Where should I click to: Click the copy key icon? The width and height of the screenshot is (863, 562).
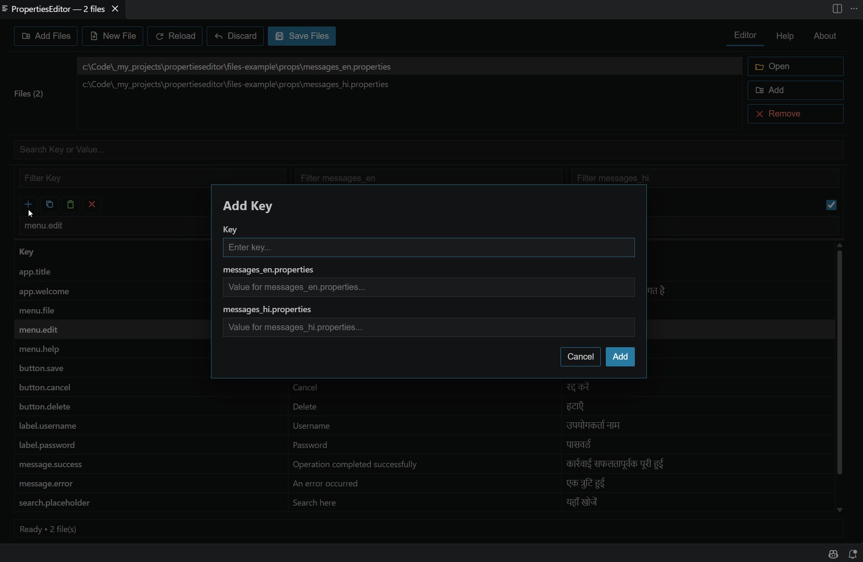50,205
